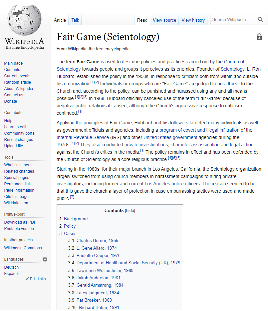Click the Wikipedia globe logo

tap(24, 20)
